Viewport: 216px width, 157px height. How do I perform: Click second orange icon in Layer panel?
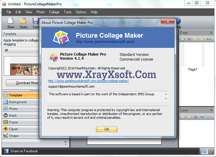[189, 117]
